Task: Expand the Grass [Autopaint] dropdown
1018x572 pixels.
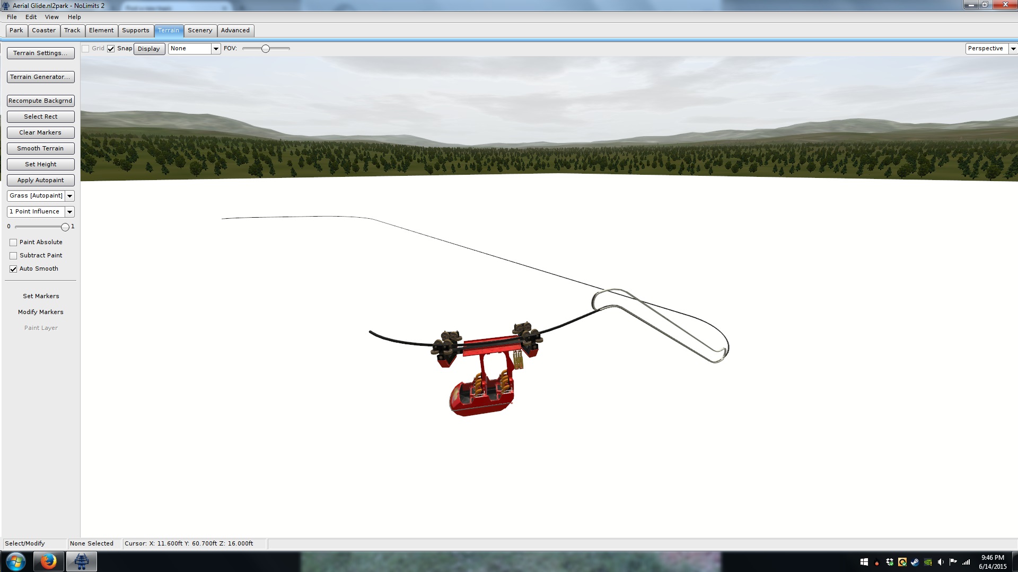Action: tap(69, 196)
